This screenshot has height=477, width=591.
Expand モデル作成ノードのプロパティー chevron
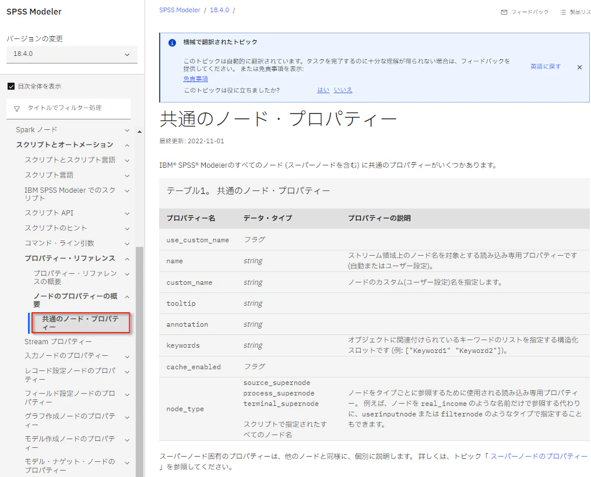point(128,440)
